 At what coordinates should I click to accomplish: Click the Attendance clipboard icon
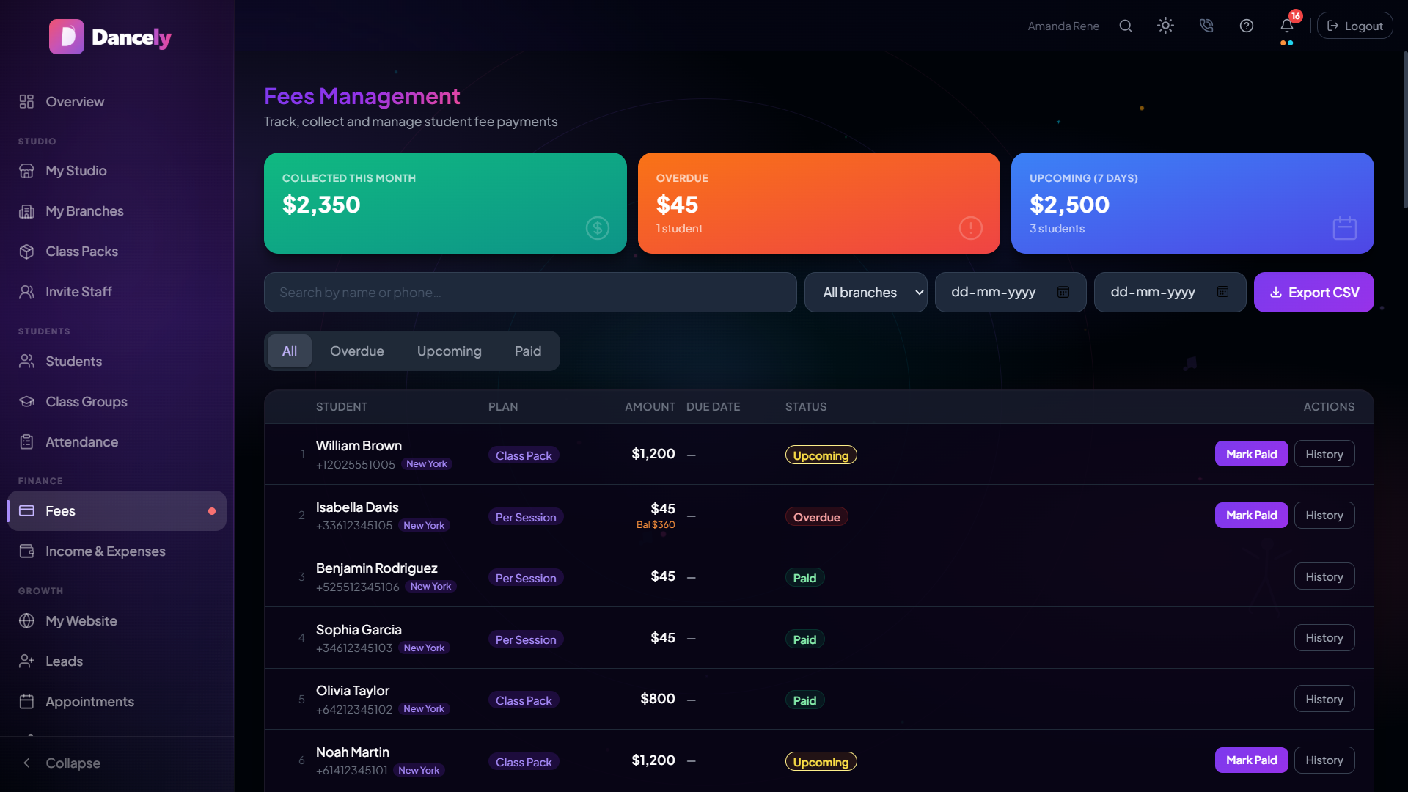pyautogui.click(x=27, y=441)
